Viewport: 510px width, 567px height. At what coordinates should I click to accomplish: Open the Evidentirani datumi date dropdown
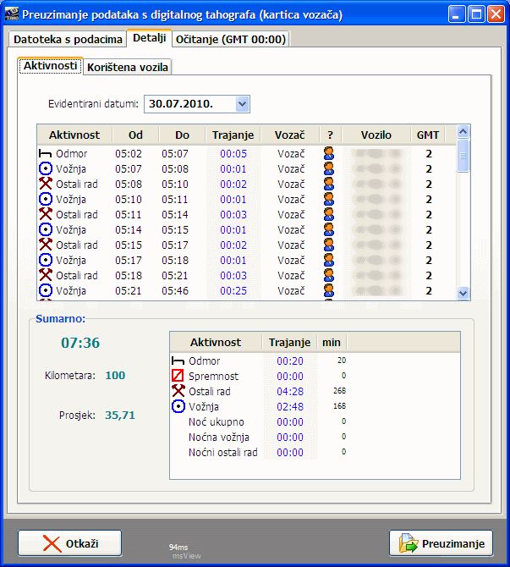242,104
